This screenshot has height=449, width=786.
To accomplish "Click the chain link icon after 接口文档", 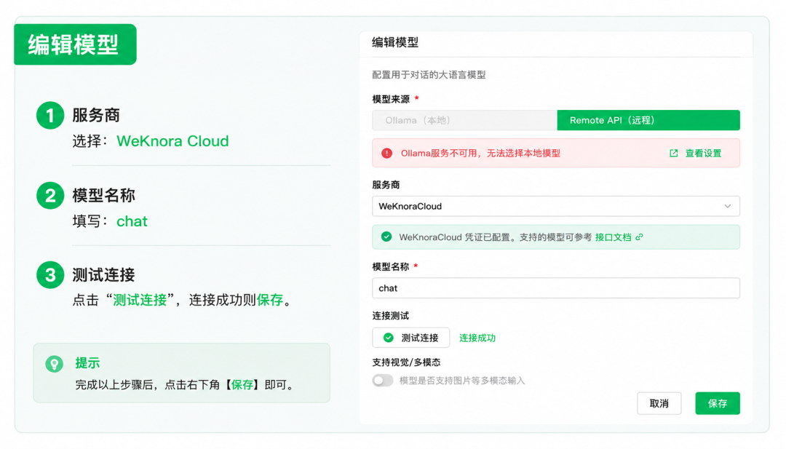I will (639, 237).
